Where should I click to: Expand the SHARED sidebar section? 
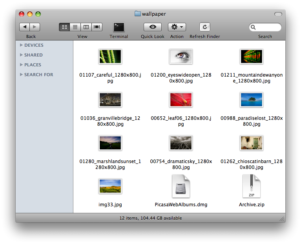pyautogui.click(x=21, y=55)
